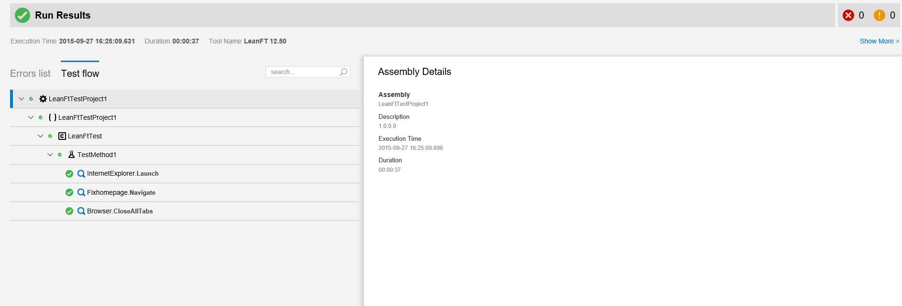
Task: Click the curly braces namespace icon
Action: pyautogui.click(x=53, y=117)
